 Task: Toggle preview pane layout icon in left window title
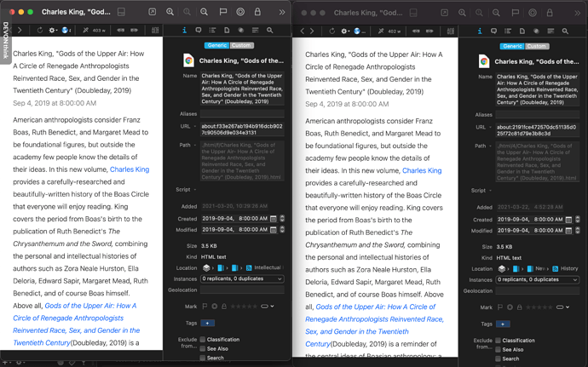[x=121, y=12]
